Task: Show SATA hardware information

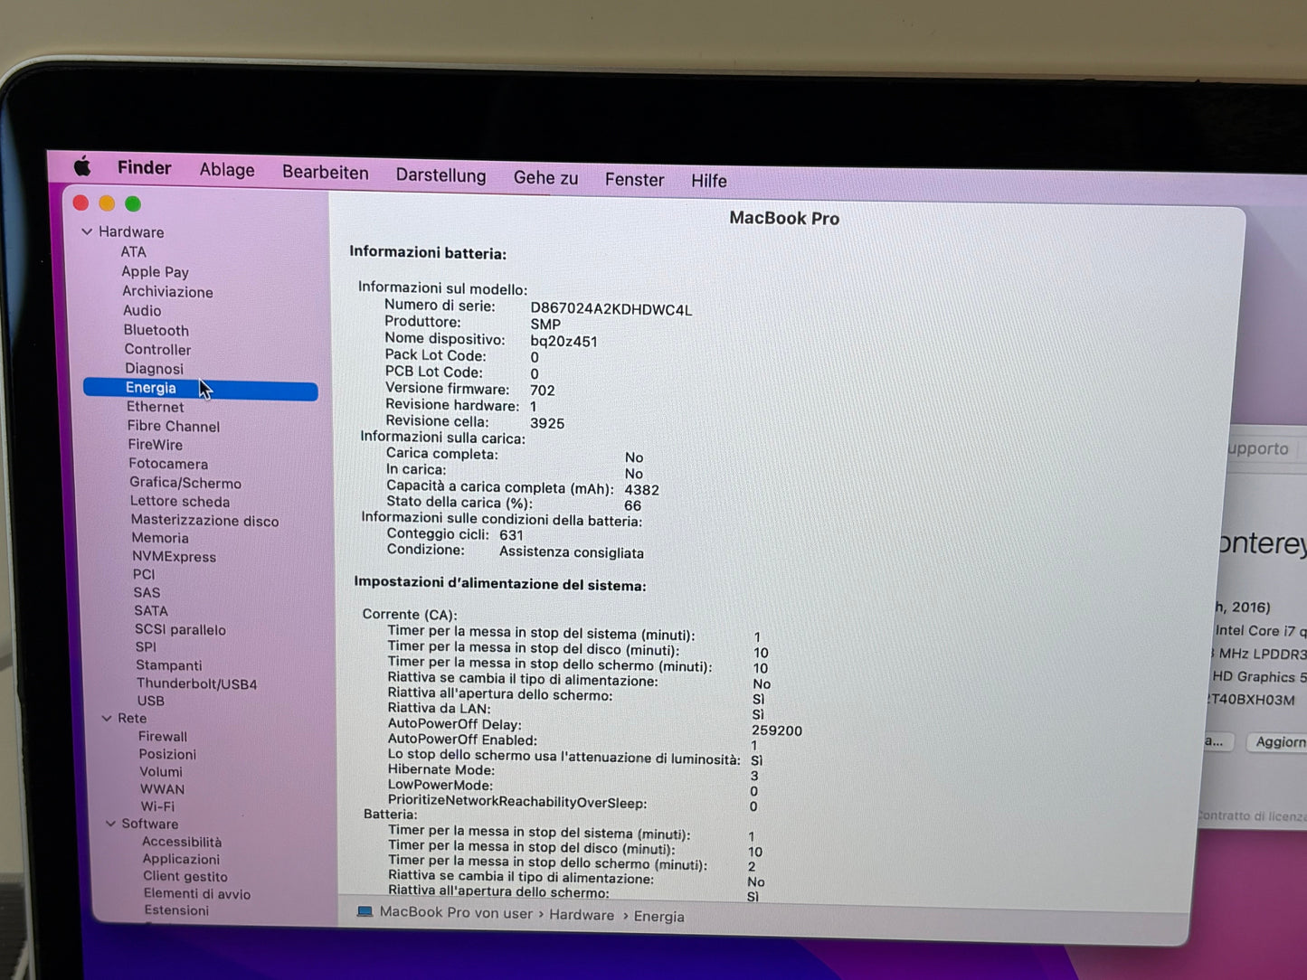Action: coord(151,611)
